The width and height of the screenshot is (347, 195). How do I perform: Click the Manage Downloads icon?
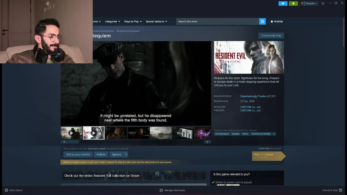pyautogui.click(x=161, y=190)
